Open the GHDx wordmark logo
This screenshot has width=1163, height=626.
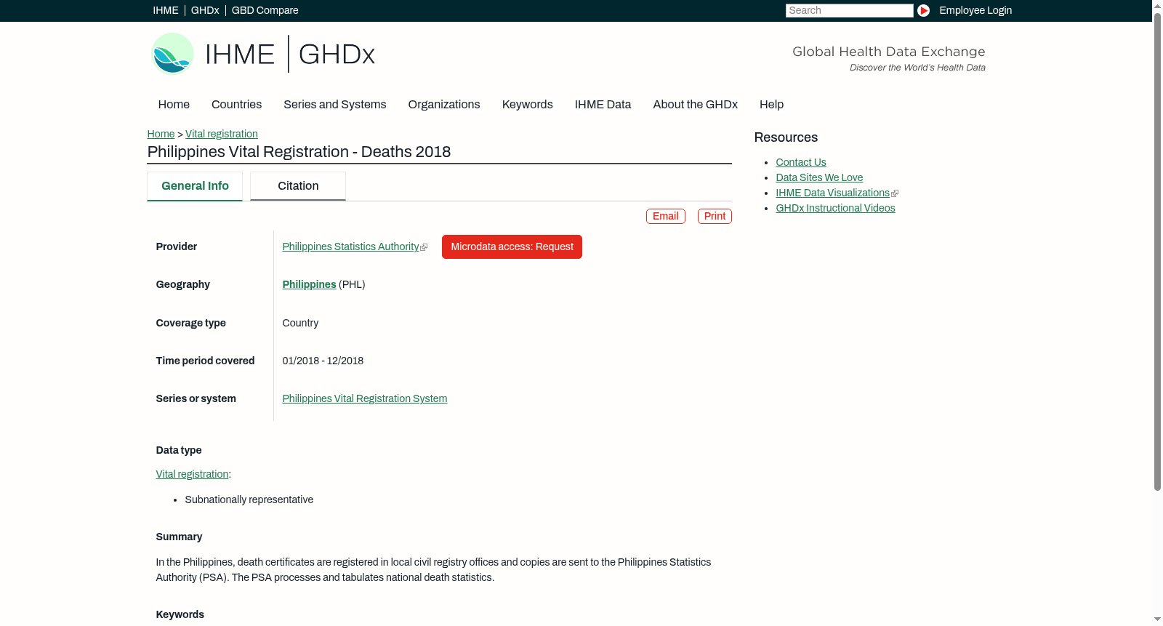pos(337,55)
